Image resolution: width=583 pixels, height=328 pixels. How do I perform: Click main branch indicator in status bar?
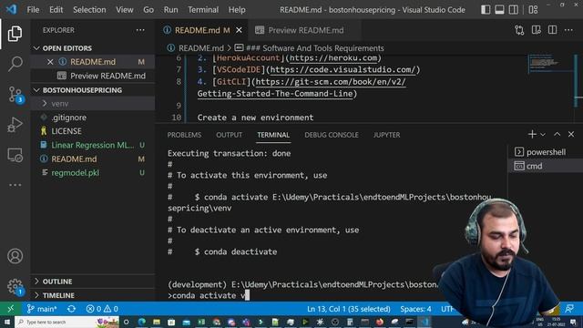pos(42,309)
